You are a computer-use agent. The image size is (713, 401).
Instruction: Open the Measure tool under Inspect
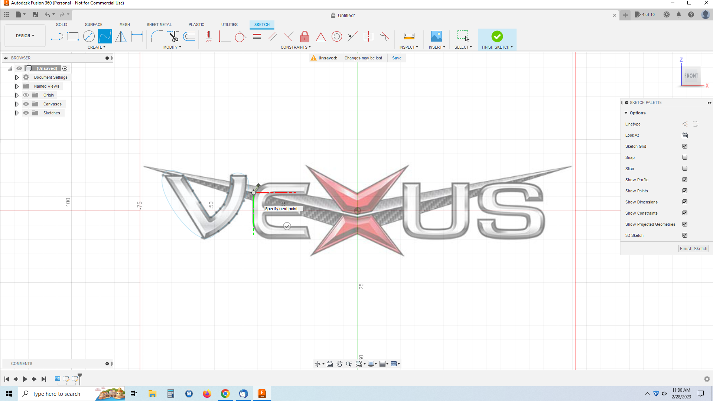[x=408, y=36]
